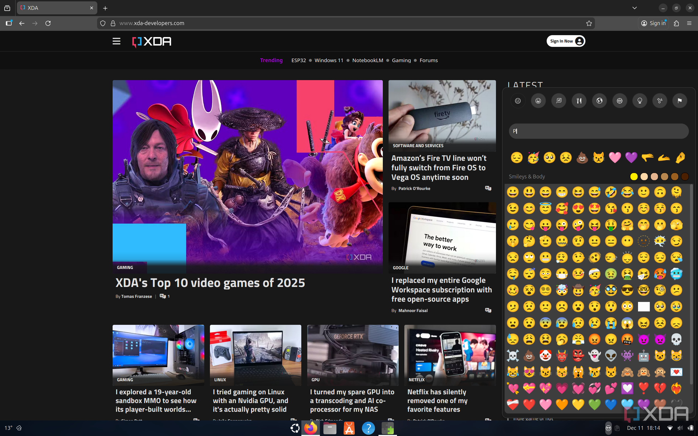Click the URL address bar
The height and width of the screenshot is (436, 698).
click(346, 23)
